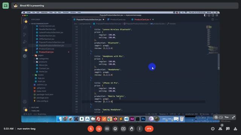
Task: Open ProductCard.jsx in the explorer
Action: pyautogui.click(x=46, y=52)
